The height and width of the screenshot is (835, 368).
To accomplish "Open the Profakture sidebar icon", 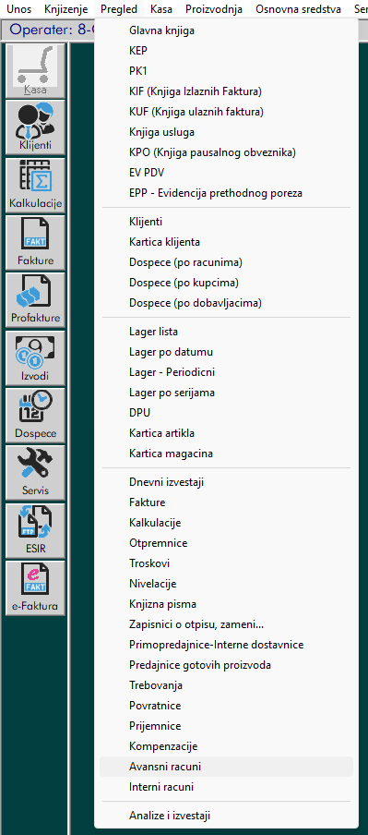I will pyautogui.click(x=35, y=300).
